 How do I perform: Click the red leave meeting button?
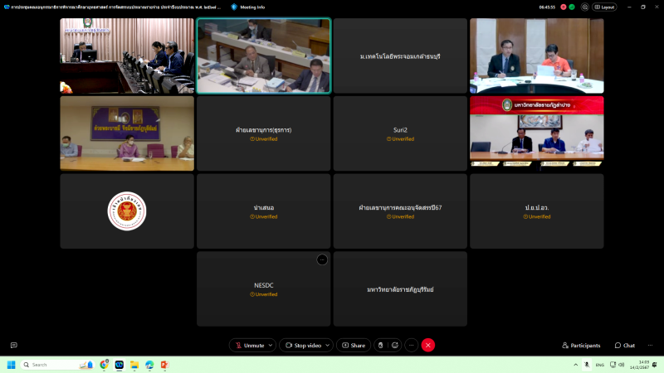pos(428,345)
